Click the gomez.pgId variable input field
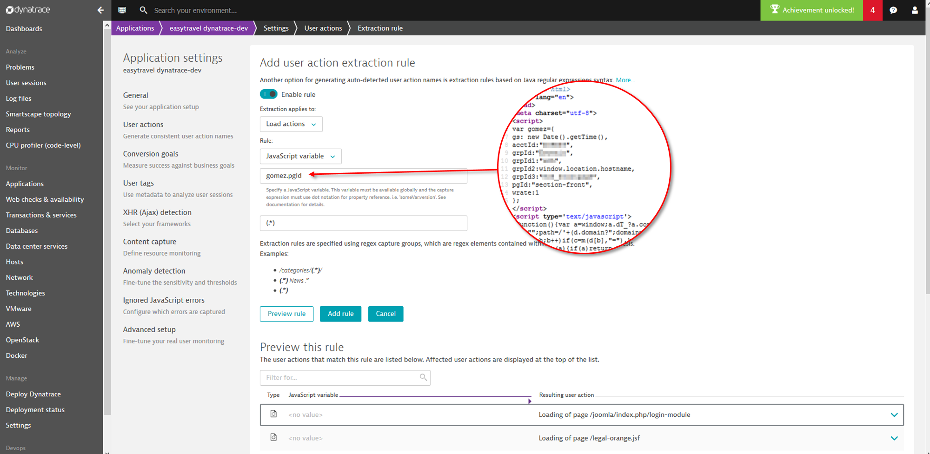The width and height of the screenshot is (930, 454). [x=363, y=176]
